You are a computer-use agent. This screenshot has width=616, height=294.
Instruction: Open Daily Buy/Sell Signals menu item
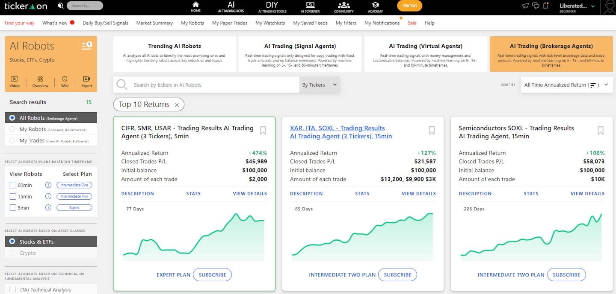pyautogui.click(x=105, y=23)
